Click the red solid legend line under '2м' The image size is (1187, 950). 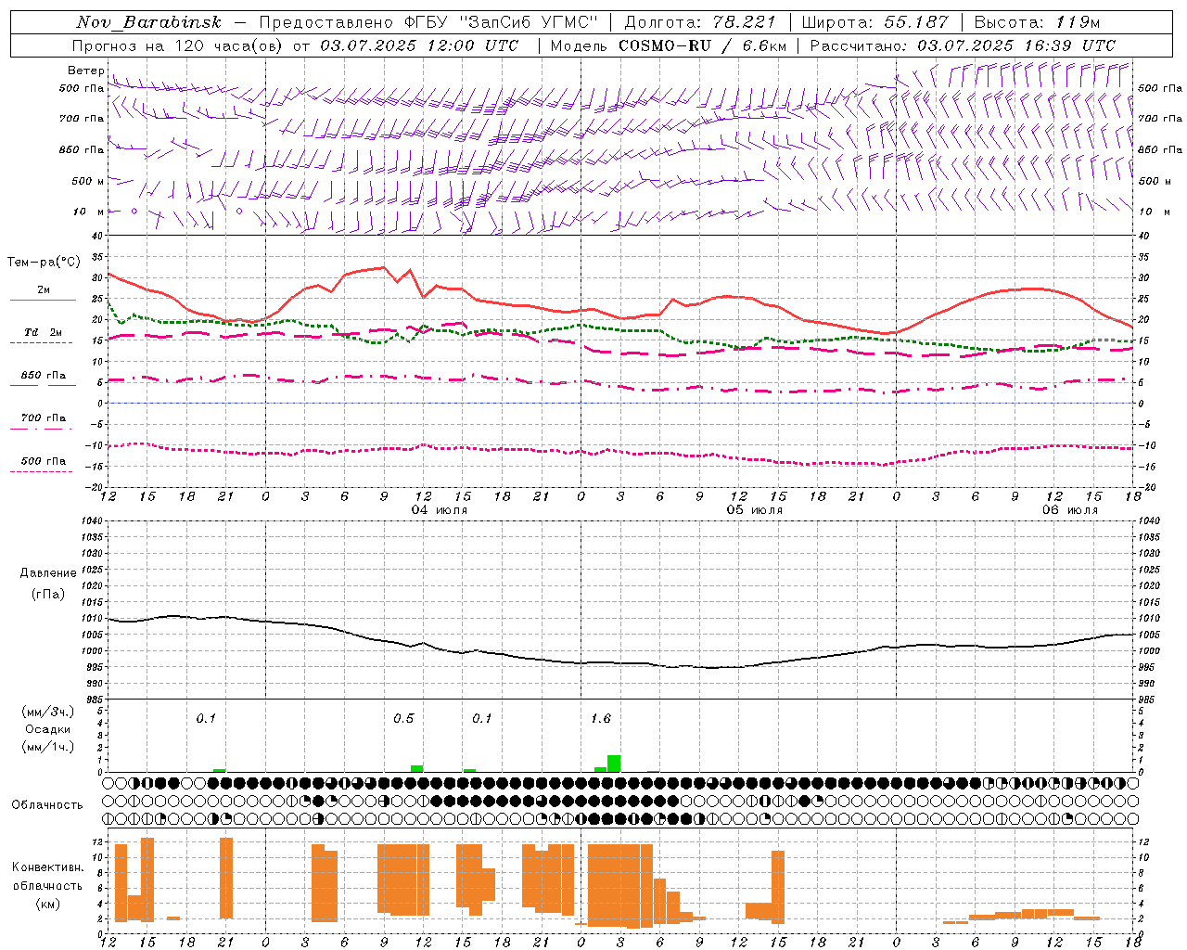coord(42,300)
